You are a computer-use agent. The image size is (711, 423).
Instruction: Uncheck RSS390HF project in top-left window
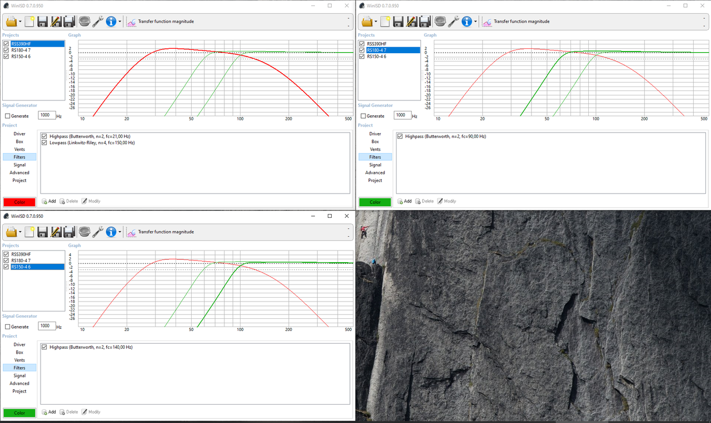[x=6, y=44]
